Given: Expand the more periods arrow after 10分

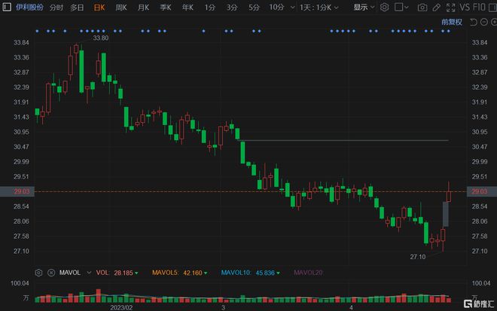Looking at the screenshot, I should (293, 8).
